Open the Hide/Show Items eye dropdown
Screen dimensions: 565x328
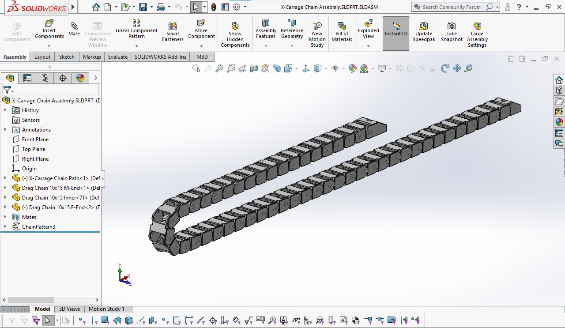(343, 68)
